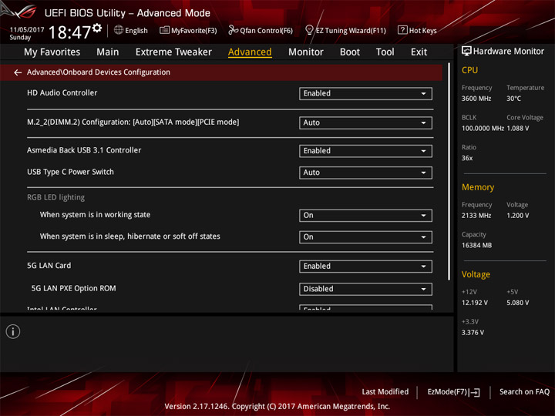This screenshot has width=555, height=416.
Task: Click English language button
Action: coord(130,30)
